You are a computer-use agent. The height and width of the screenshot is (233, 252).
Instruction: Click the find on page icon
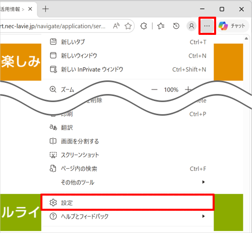click(x=53, y=168)
